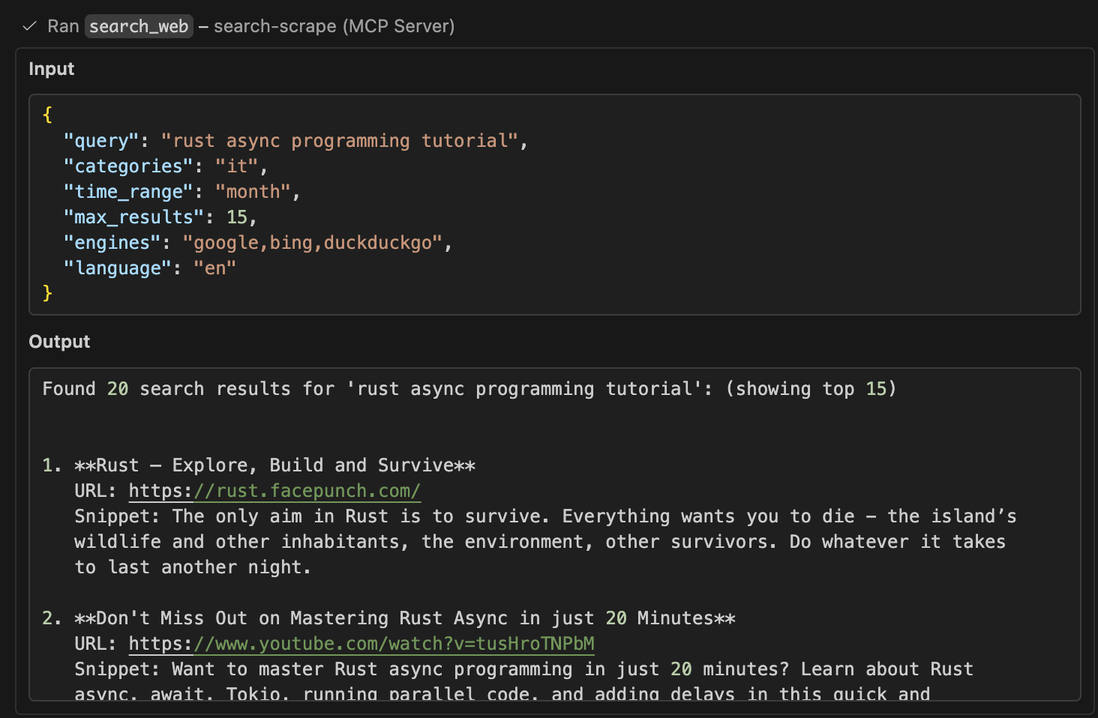
Task: Open the YouTube watch link for result 2
Action: click(394, 643)
